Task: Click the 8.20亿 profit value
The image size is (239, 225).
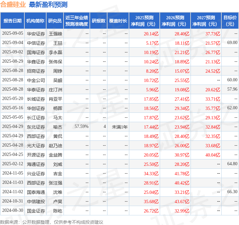Action: tap(152, 71)
